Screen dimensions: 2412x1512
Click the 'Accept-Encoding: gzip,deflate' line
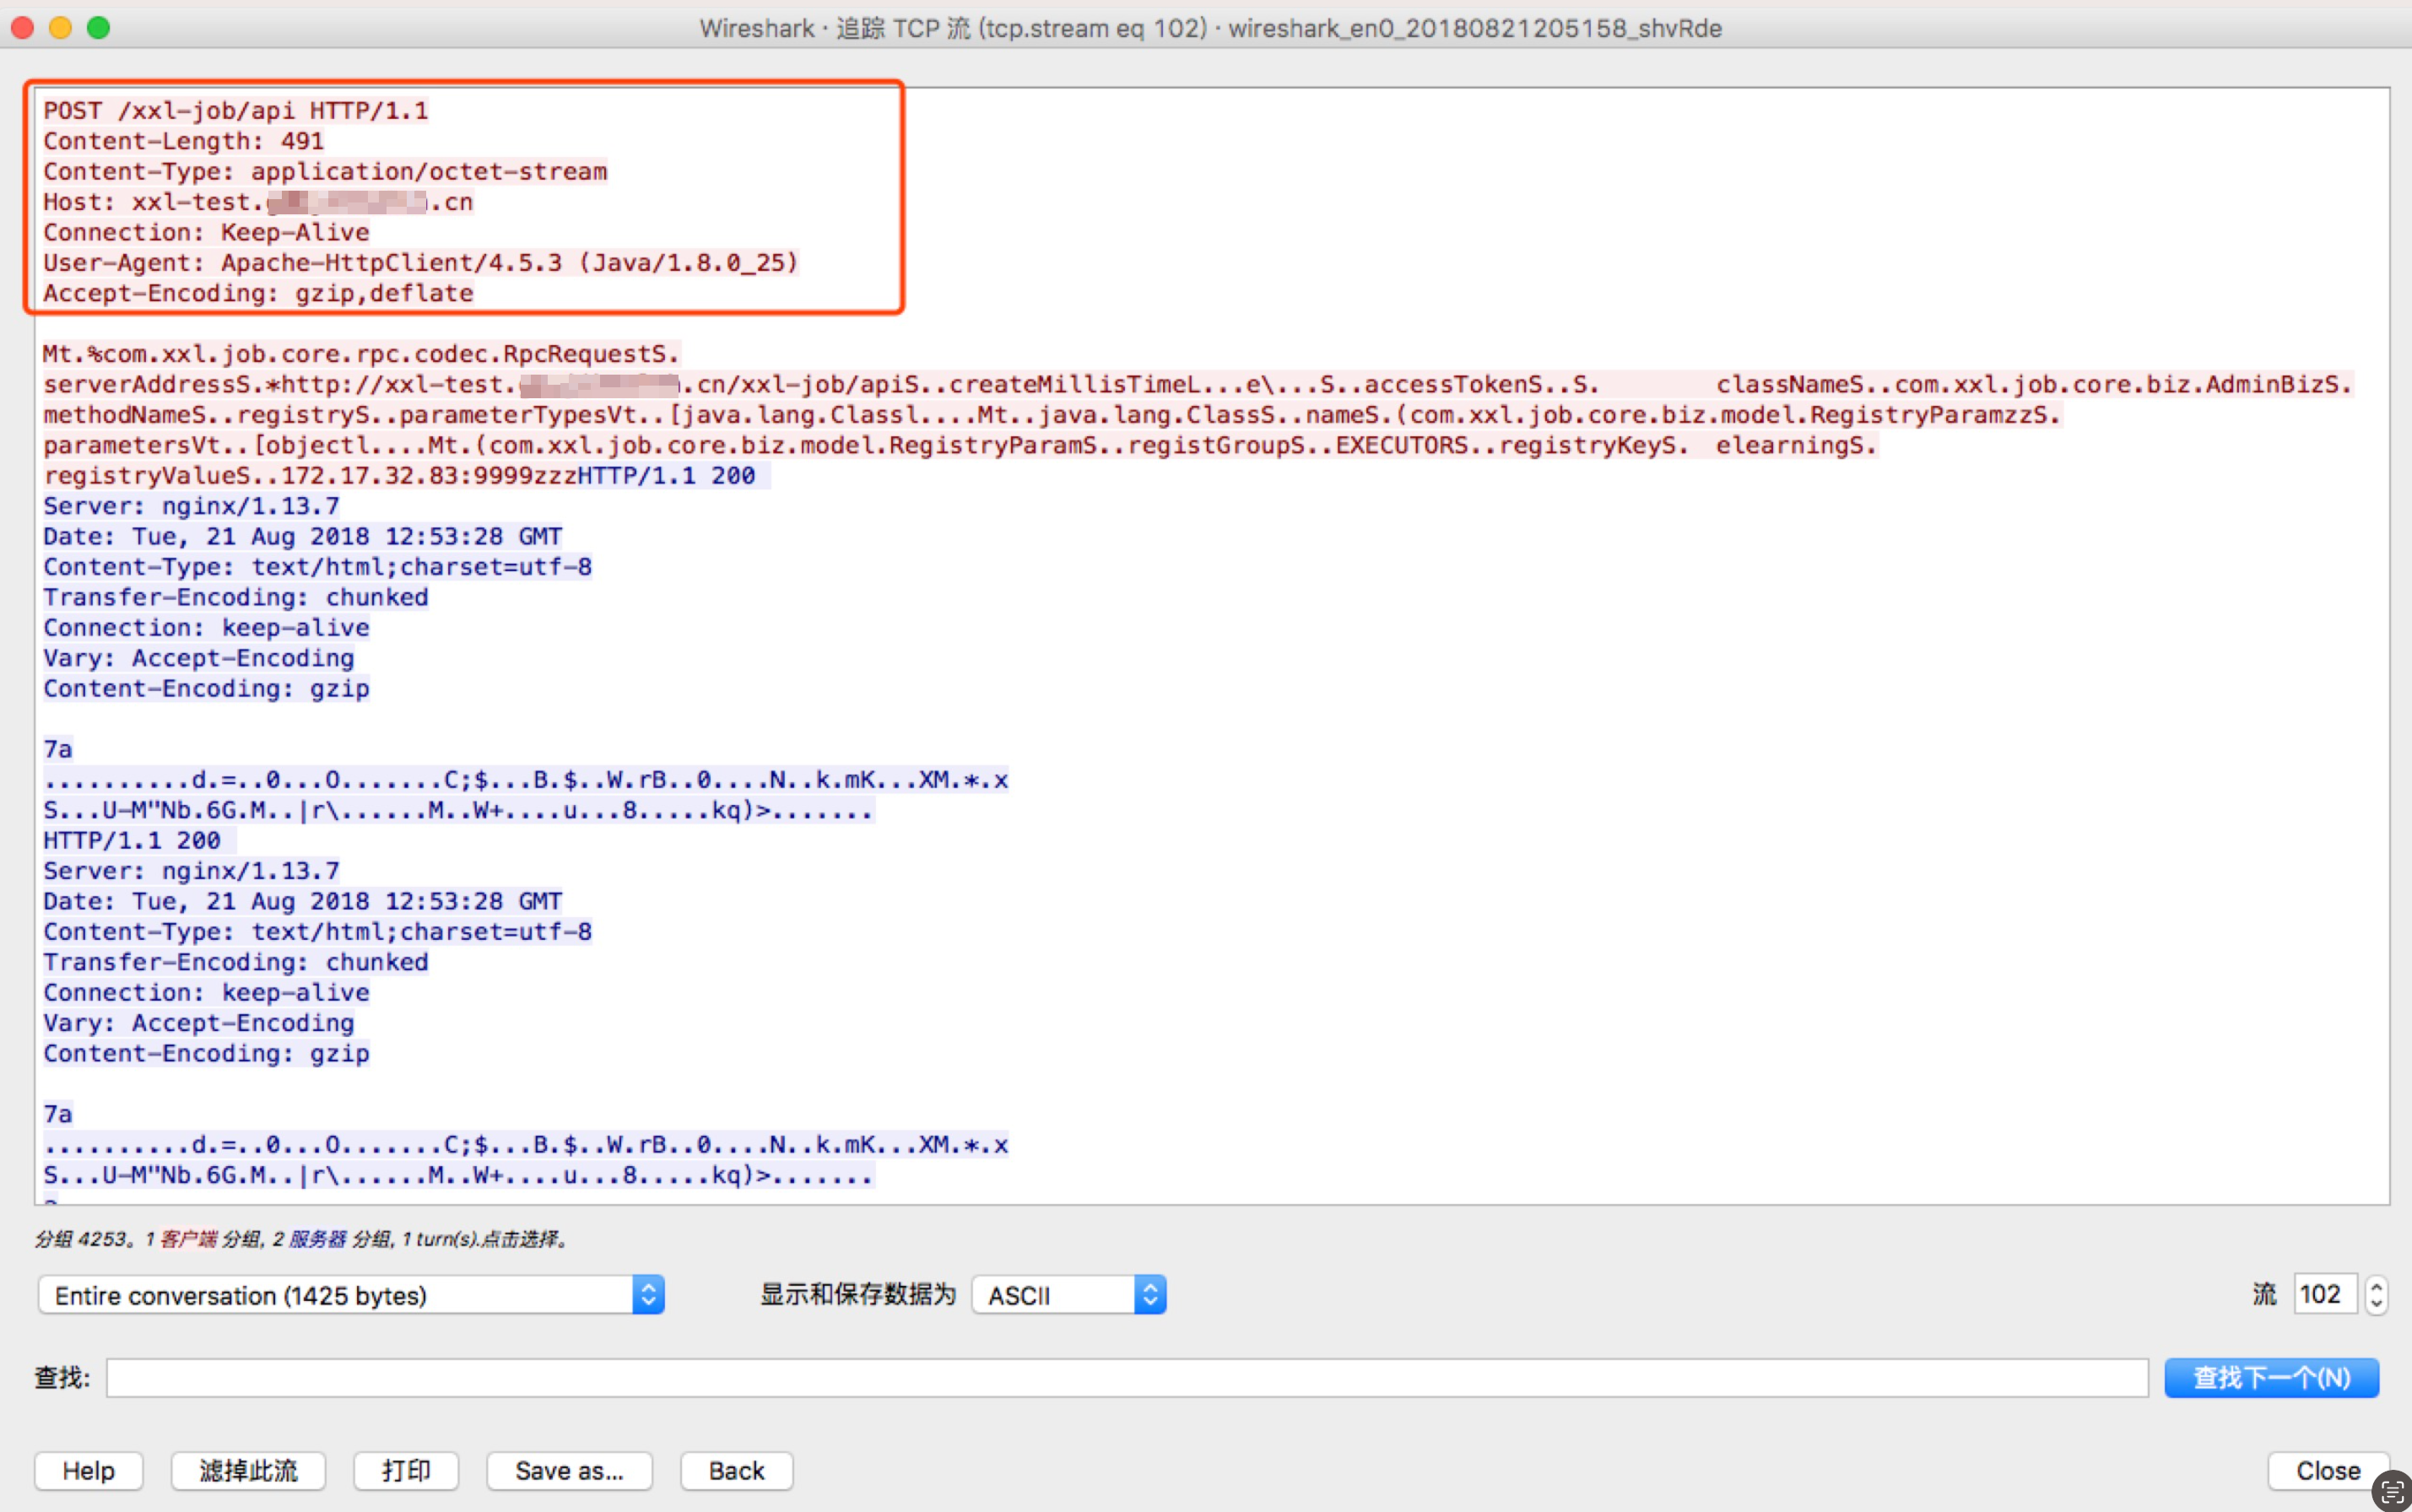click(258, 293)
